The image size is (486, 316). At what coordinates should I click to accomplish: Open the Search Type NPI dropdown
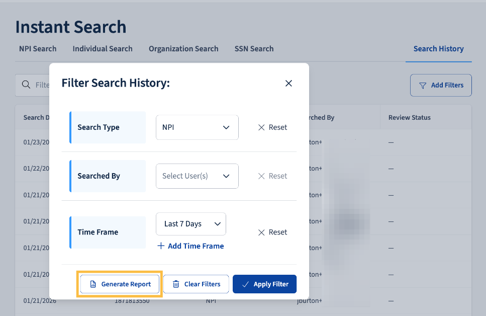point(197,127)
